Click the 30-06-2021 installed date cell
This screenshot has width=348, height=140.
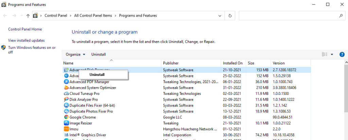(x=232, y=135)
